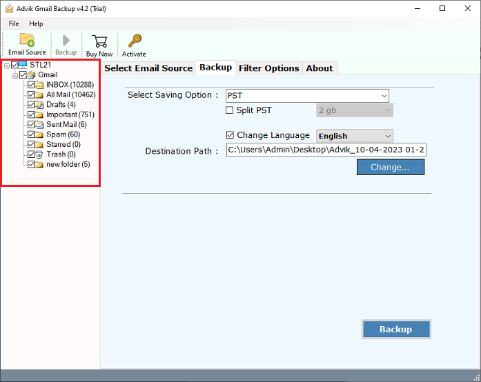Open the Select Saving Option PST dropdown
Image resolution: width=481 pixels, height=382 pixels.
(307, 96)
